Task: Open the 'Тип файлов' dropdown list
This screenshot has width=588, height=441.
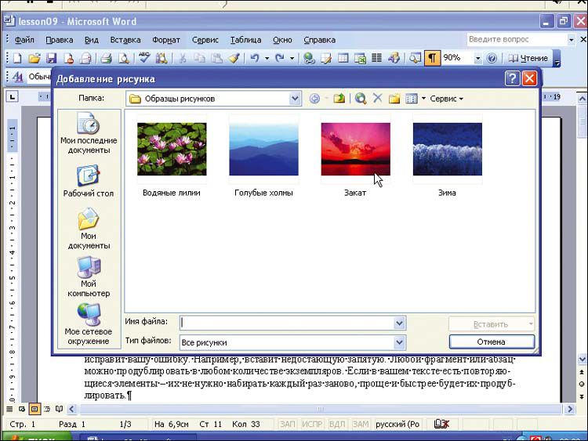Action: [400, 342]
